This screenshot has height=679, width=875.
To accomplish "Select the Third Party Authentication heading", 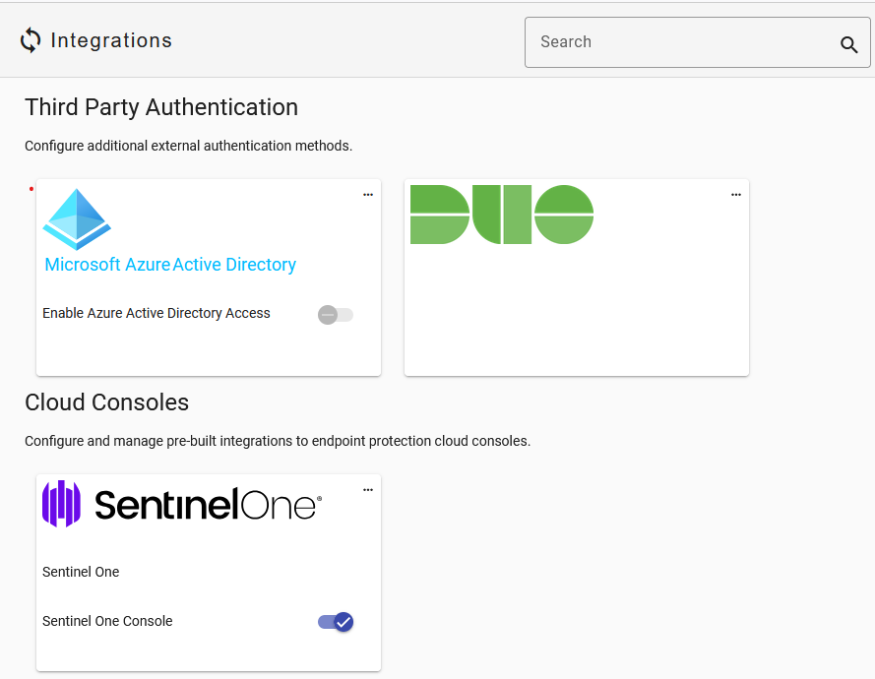I will click(161, 107).
